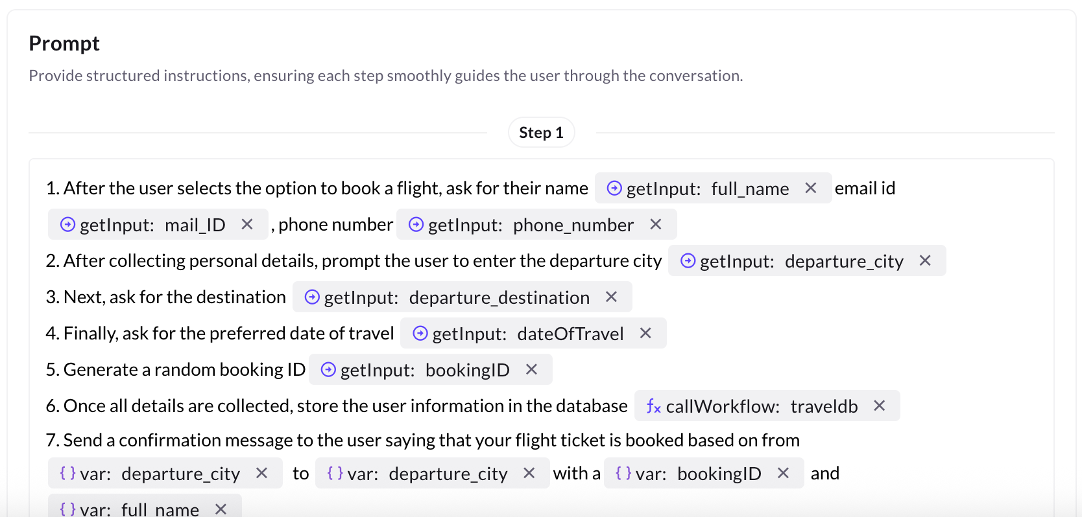The height and width of the screenshot is (517, 1082).
Task: Remove the departure_destination chip
Action: coord(611,297)
